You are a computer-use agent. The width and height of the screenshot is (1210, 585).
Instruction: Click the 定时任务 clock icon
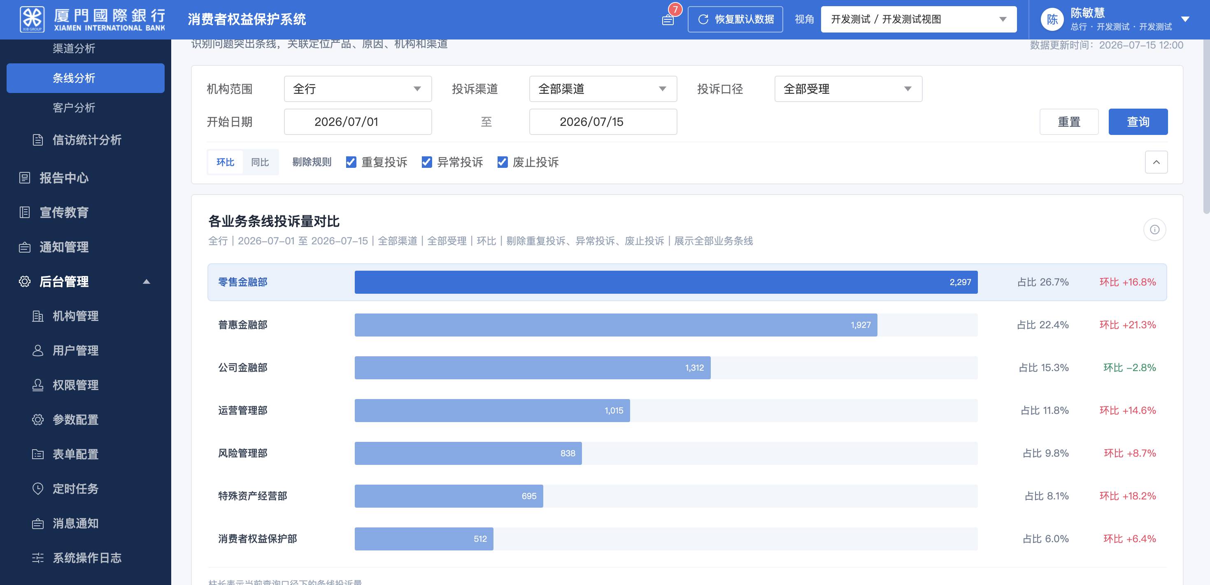pos(38,488)
